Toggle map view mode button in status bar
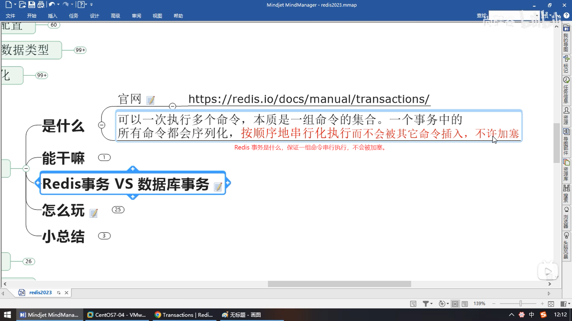The height and width of the screenshot is (321, 572). coord(455,304)
